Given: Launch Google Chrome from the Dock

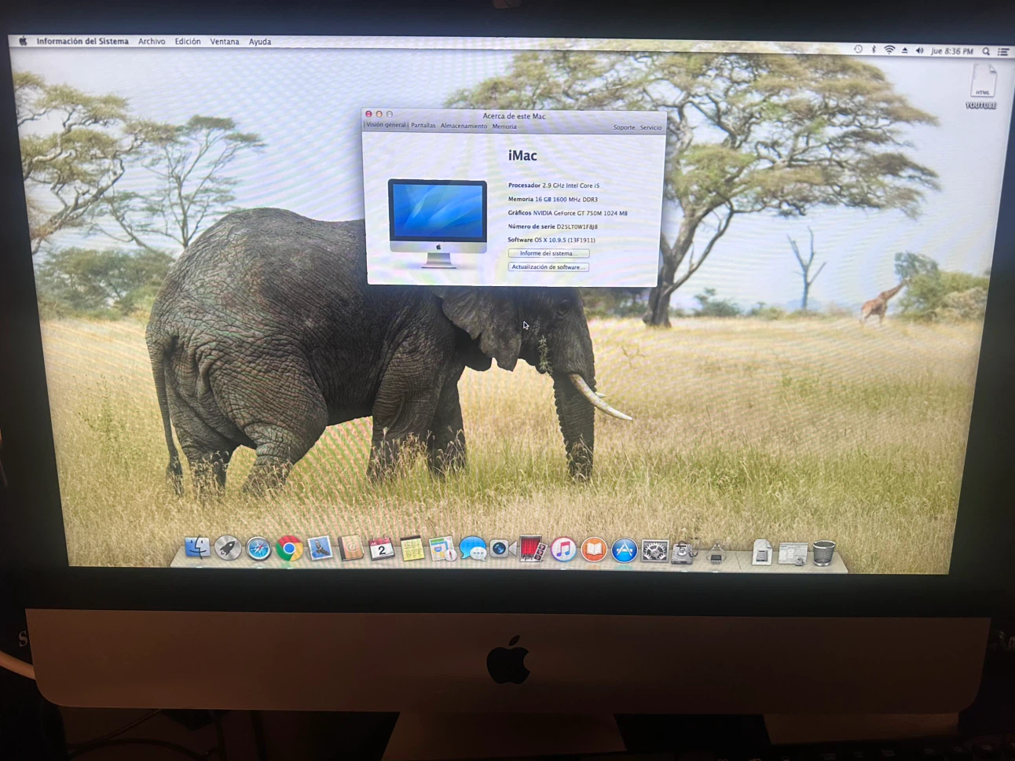Looking at the screenshot, I should click(289, 549).
